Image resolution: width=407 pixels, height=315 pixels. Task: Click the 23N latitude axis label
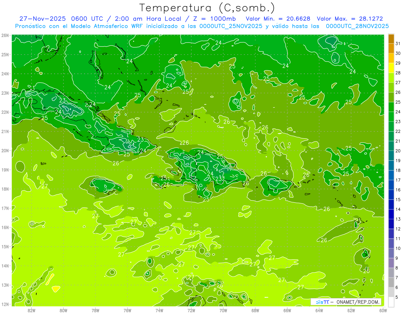(5, 93)
